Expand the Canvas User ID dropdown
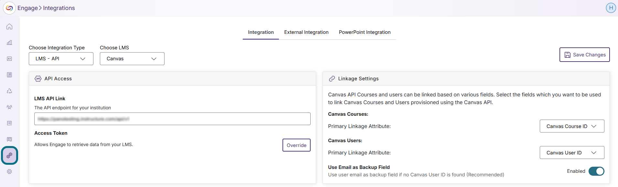Screen dimensions: 618x187 point(572,153)
